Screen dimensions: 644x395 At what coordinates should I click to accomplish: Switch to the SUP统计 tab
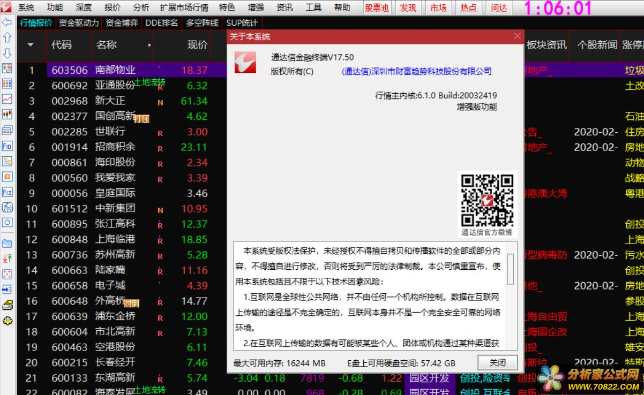point(242,23)
